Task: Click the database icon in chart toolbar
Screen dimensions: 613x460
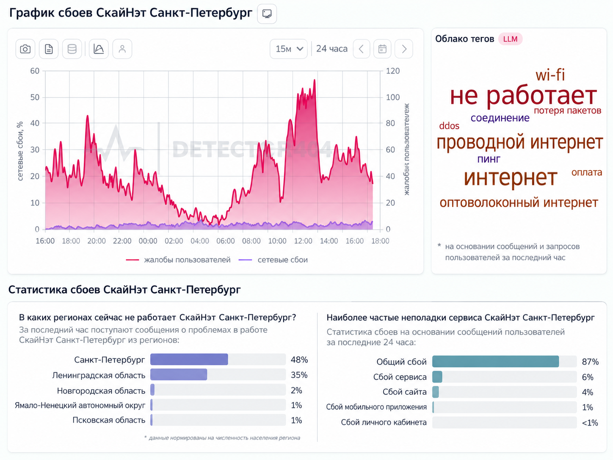Action: click(x=72, y=49)
